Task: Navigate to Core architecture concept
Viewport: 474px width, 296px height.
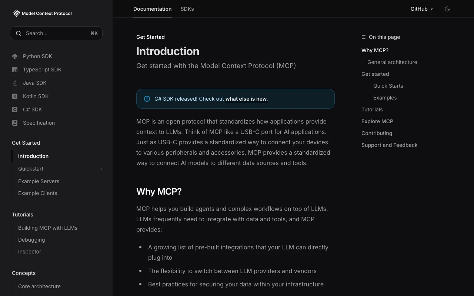Action: (39, 286)
